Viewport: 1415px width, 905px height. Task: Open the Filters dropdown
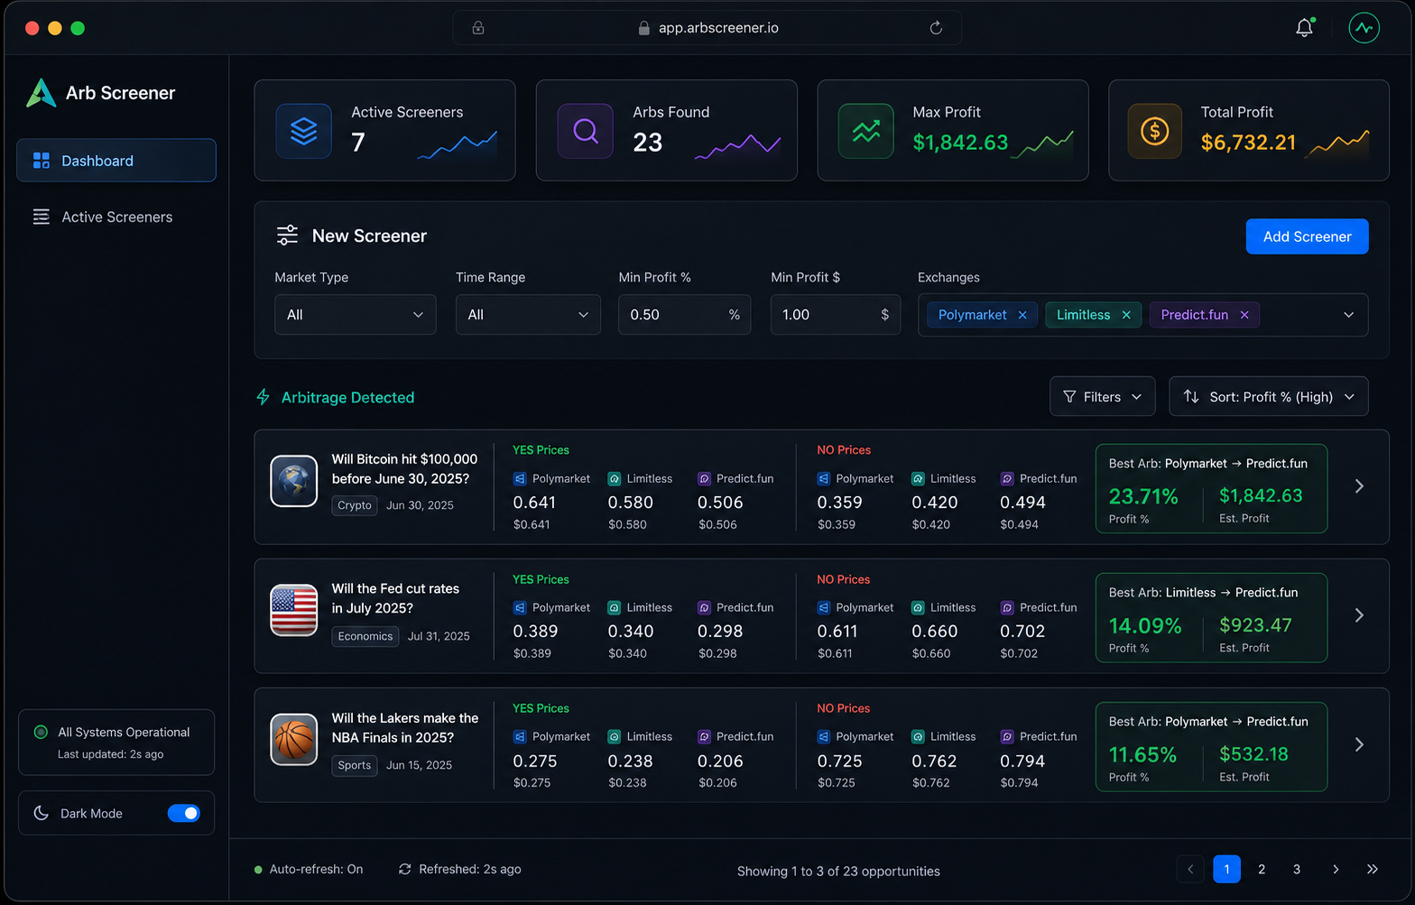[1103, 396]
